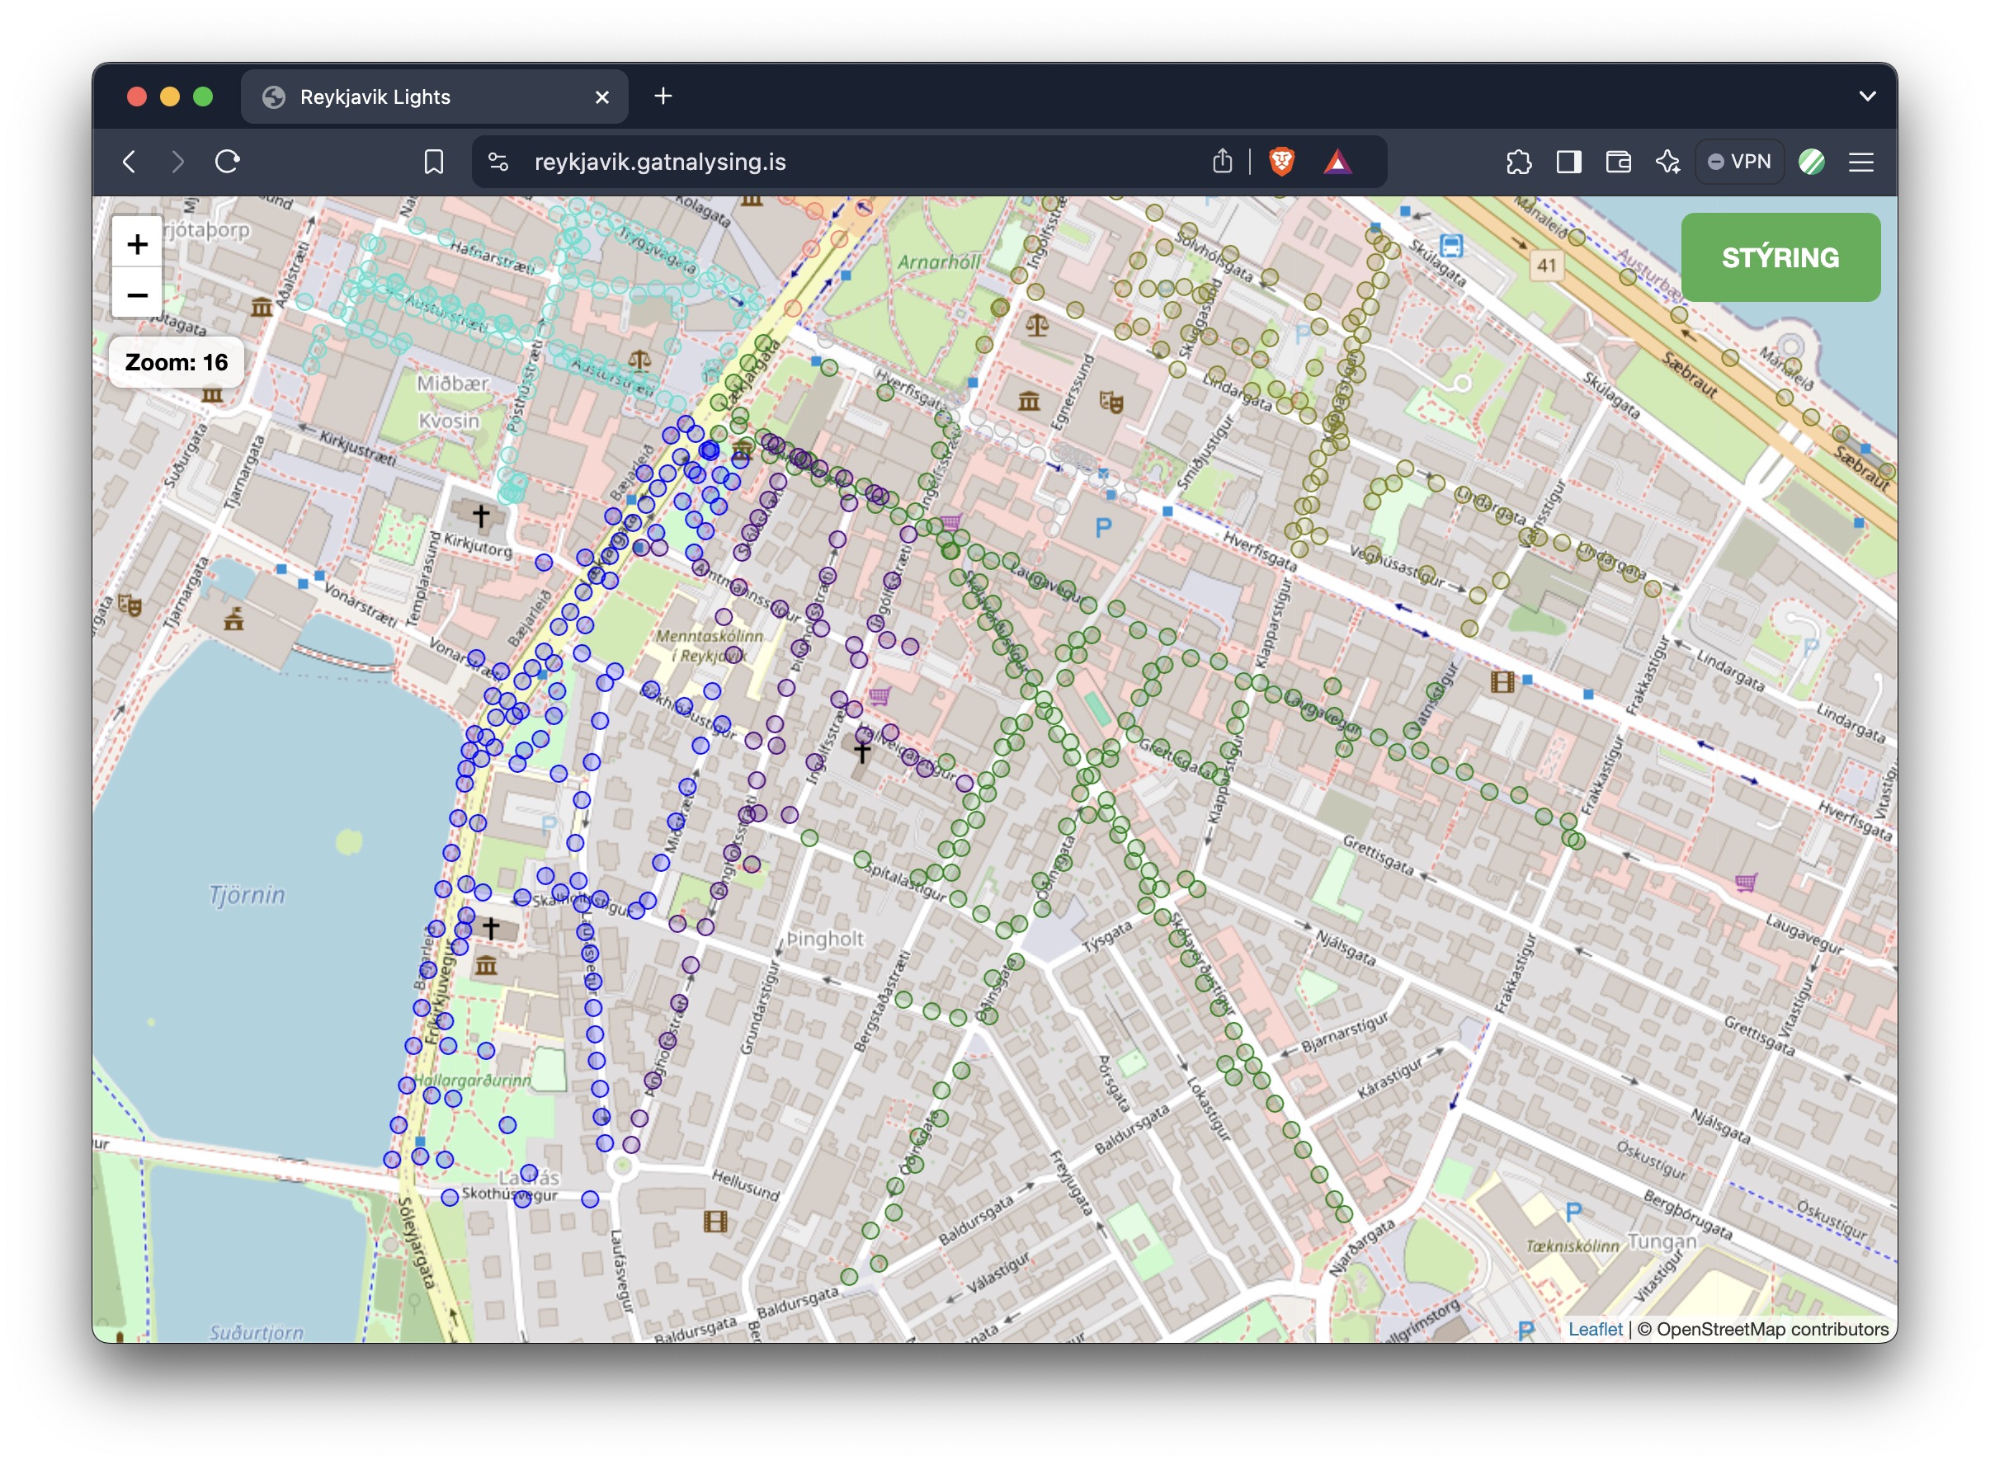The width and height of the screenshot is (1990, 1465).
Task: Click the Brave Rewards triangle icon
Action: (x=1337, y=162)
